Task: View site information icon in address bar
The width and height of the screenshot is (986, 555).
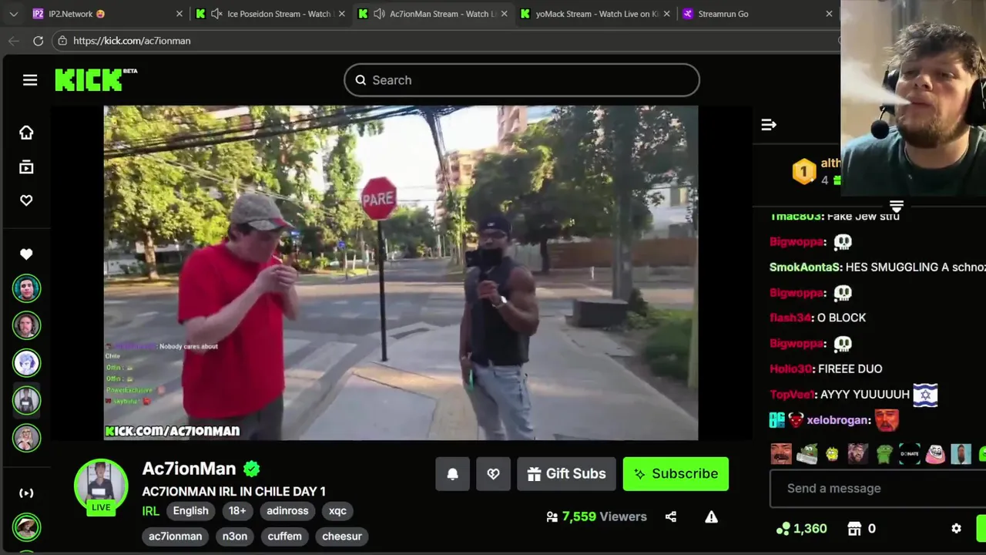Action: 62,41
